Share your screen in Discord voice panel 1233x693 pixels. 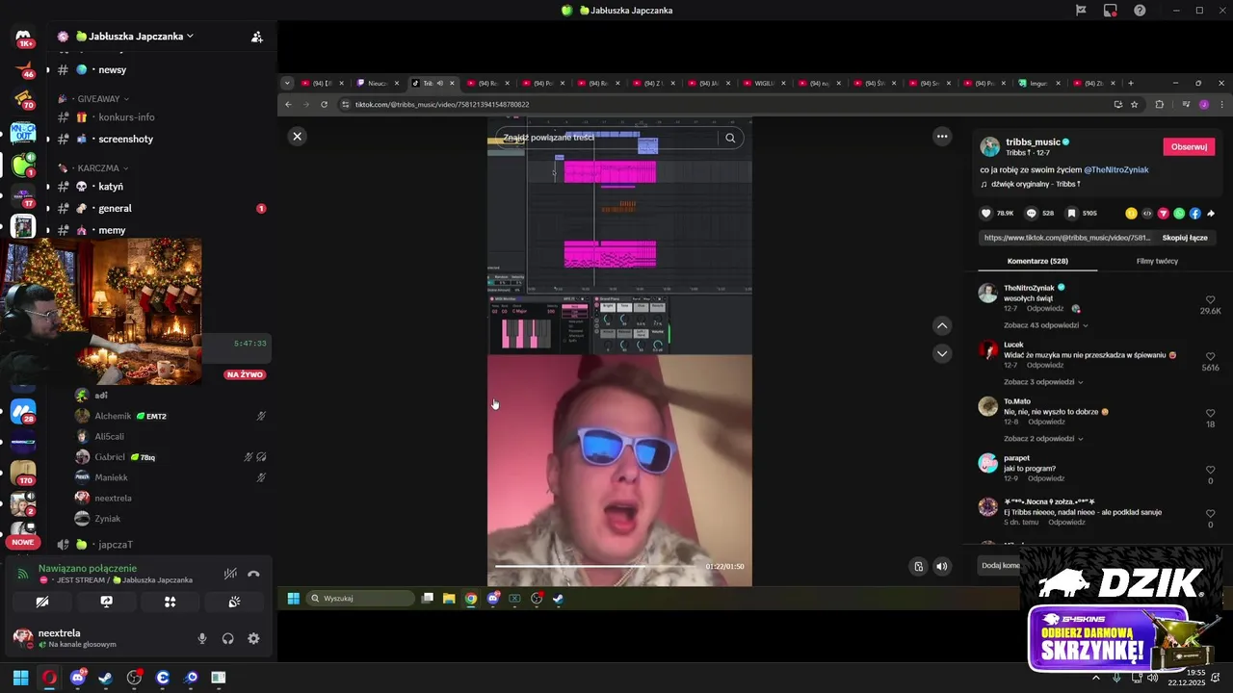106,602
